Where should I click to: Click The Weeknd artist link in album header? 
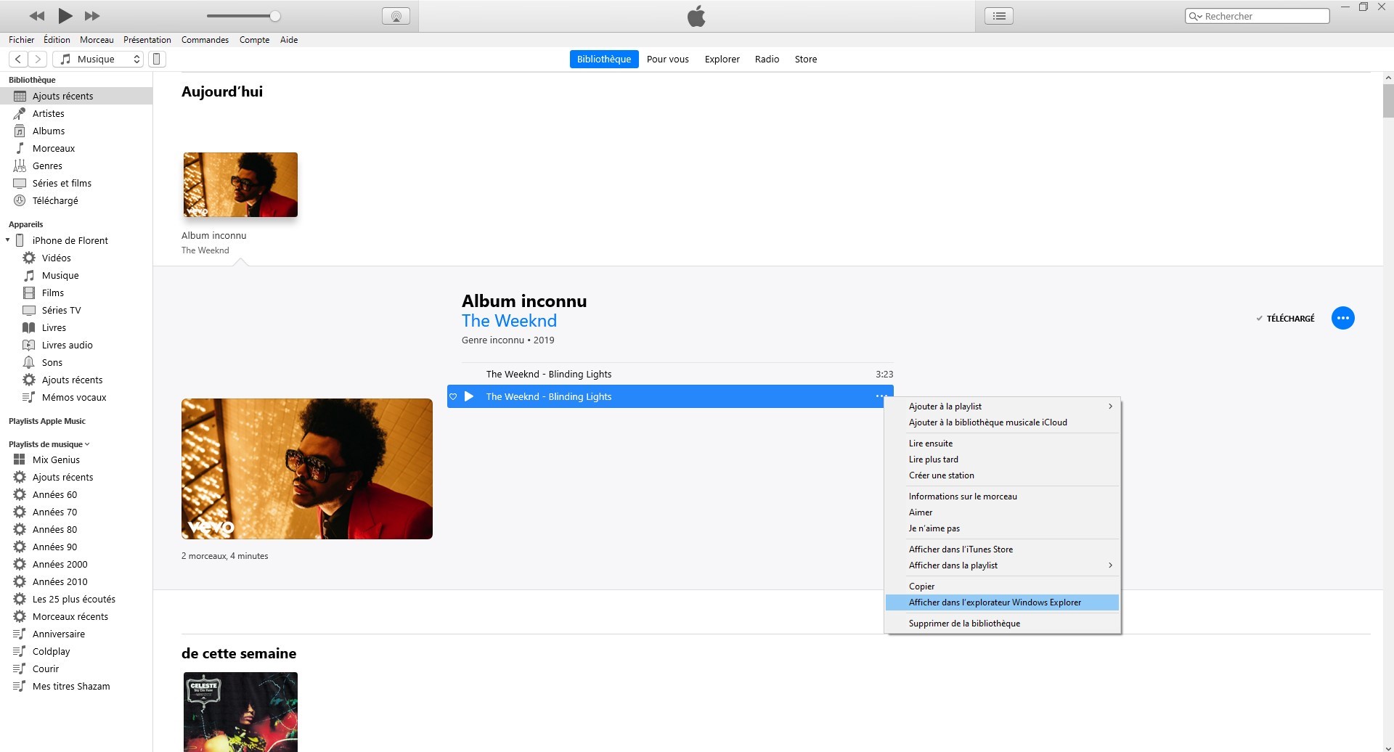point(509,321)
